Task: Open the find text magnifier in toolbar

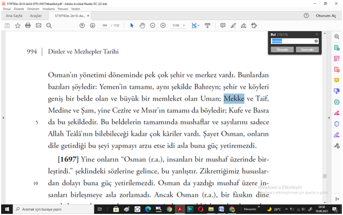Action: click(49, 25)
